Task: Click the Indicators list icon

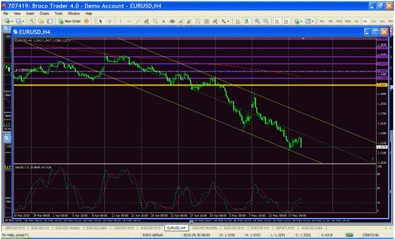Action: [297, 21]
